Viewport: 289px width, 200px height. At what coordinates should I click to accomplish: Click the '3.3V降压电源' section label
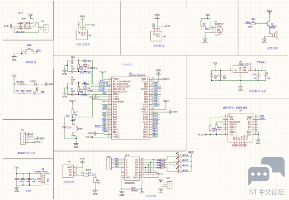click(x=257, y=91)
